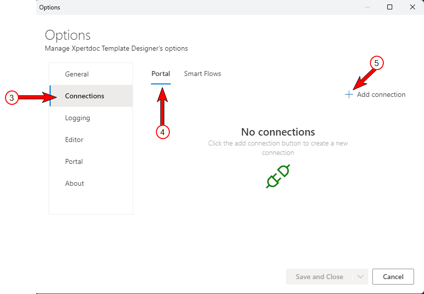Switch to the Portal connections tab

coord(161,74)
